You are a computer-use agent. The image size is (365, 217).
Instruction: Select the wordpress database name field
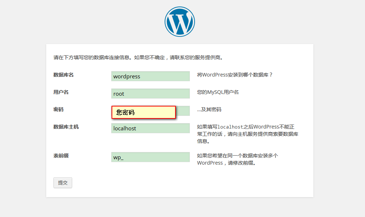tap(150, 76)
